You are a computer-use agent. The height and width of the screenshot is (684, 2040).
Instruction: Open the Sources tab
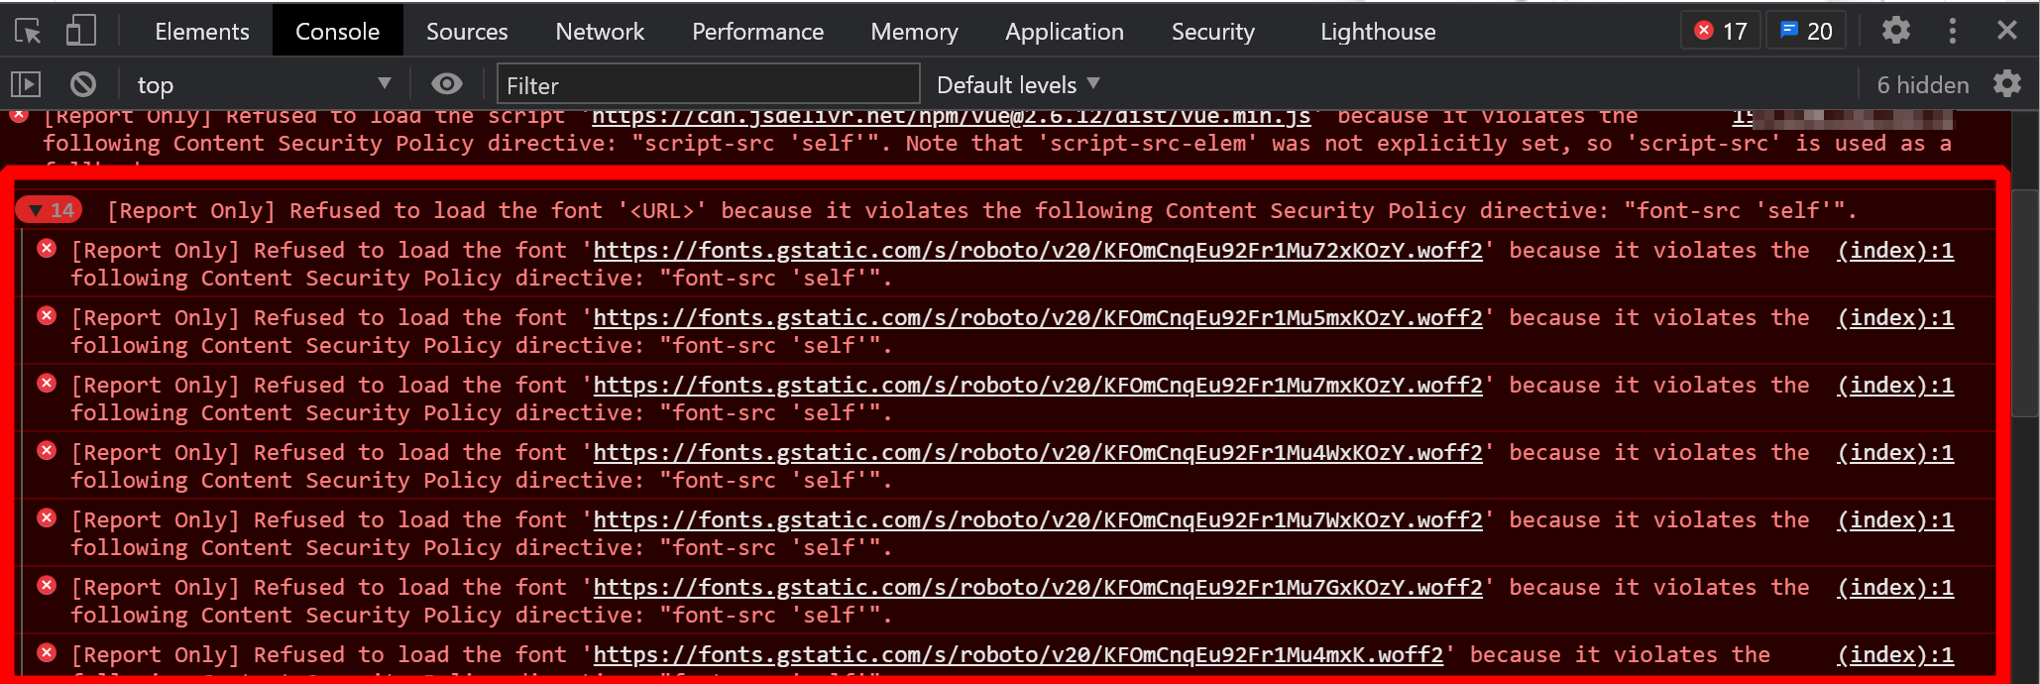pos(467,32)
